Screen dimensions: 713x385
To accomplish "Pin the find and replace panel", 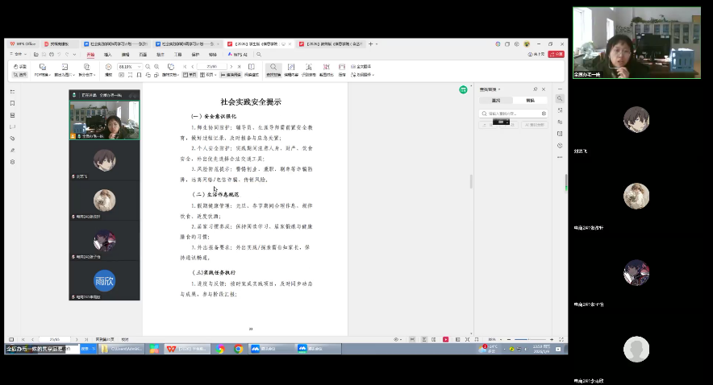I will [x=535, y=89].
